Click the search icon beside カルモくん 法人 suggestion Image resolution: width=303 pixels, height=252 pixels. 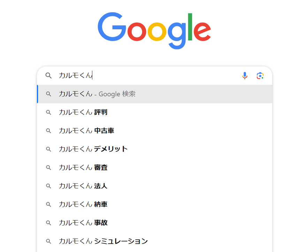[48, 186]
